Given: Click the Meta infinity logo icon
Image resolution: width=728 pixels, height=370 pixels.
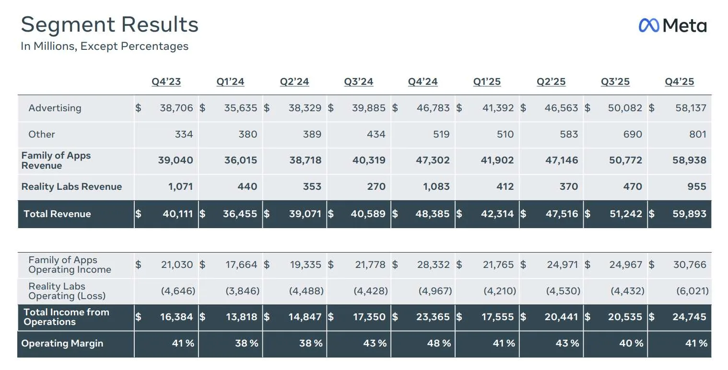Looking at the screenshot, I should tap(649, 25).
